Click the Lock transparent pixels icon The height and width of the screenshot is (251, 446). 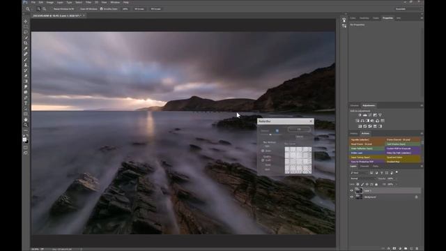click(x=357, y=184)
